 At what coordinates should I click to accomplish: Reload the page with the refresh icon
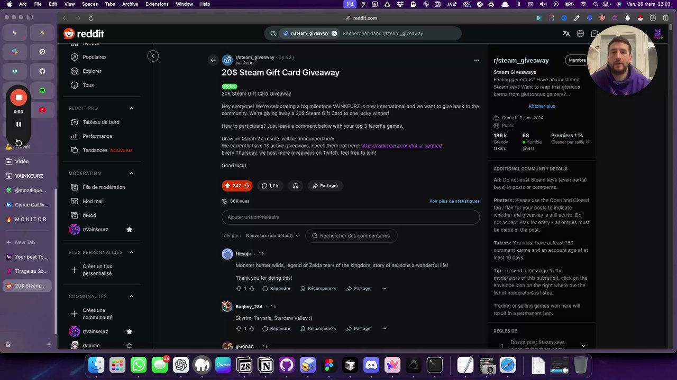click(91, 18)
